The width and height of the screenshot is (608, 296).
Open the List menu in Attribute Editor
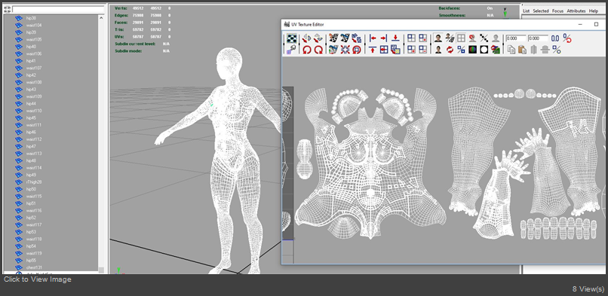coord(526,11)
